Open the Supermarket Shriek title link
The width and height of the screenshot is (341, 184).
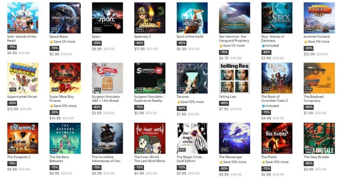(x=22, y=97)
